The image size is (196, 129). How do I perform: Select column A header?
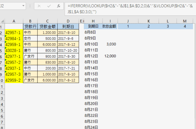14,21
